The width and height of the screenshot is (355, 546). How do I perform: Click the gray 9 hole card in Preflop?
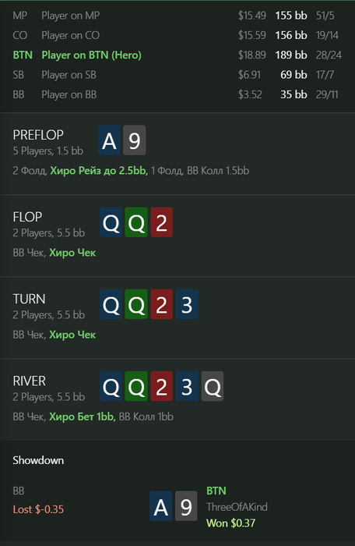coord(134,140)
